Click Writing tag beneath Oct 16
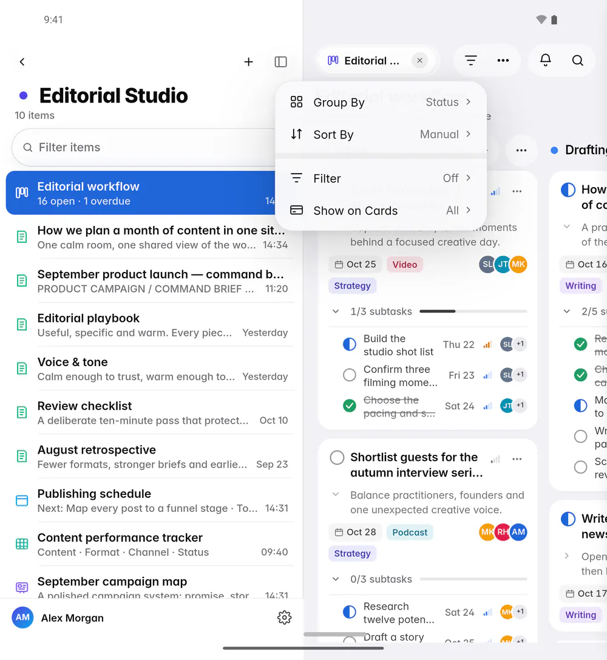 point(580,285)
